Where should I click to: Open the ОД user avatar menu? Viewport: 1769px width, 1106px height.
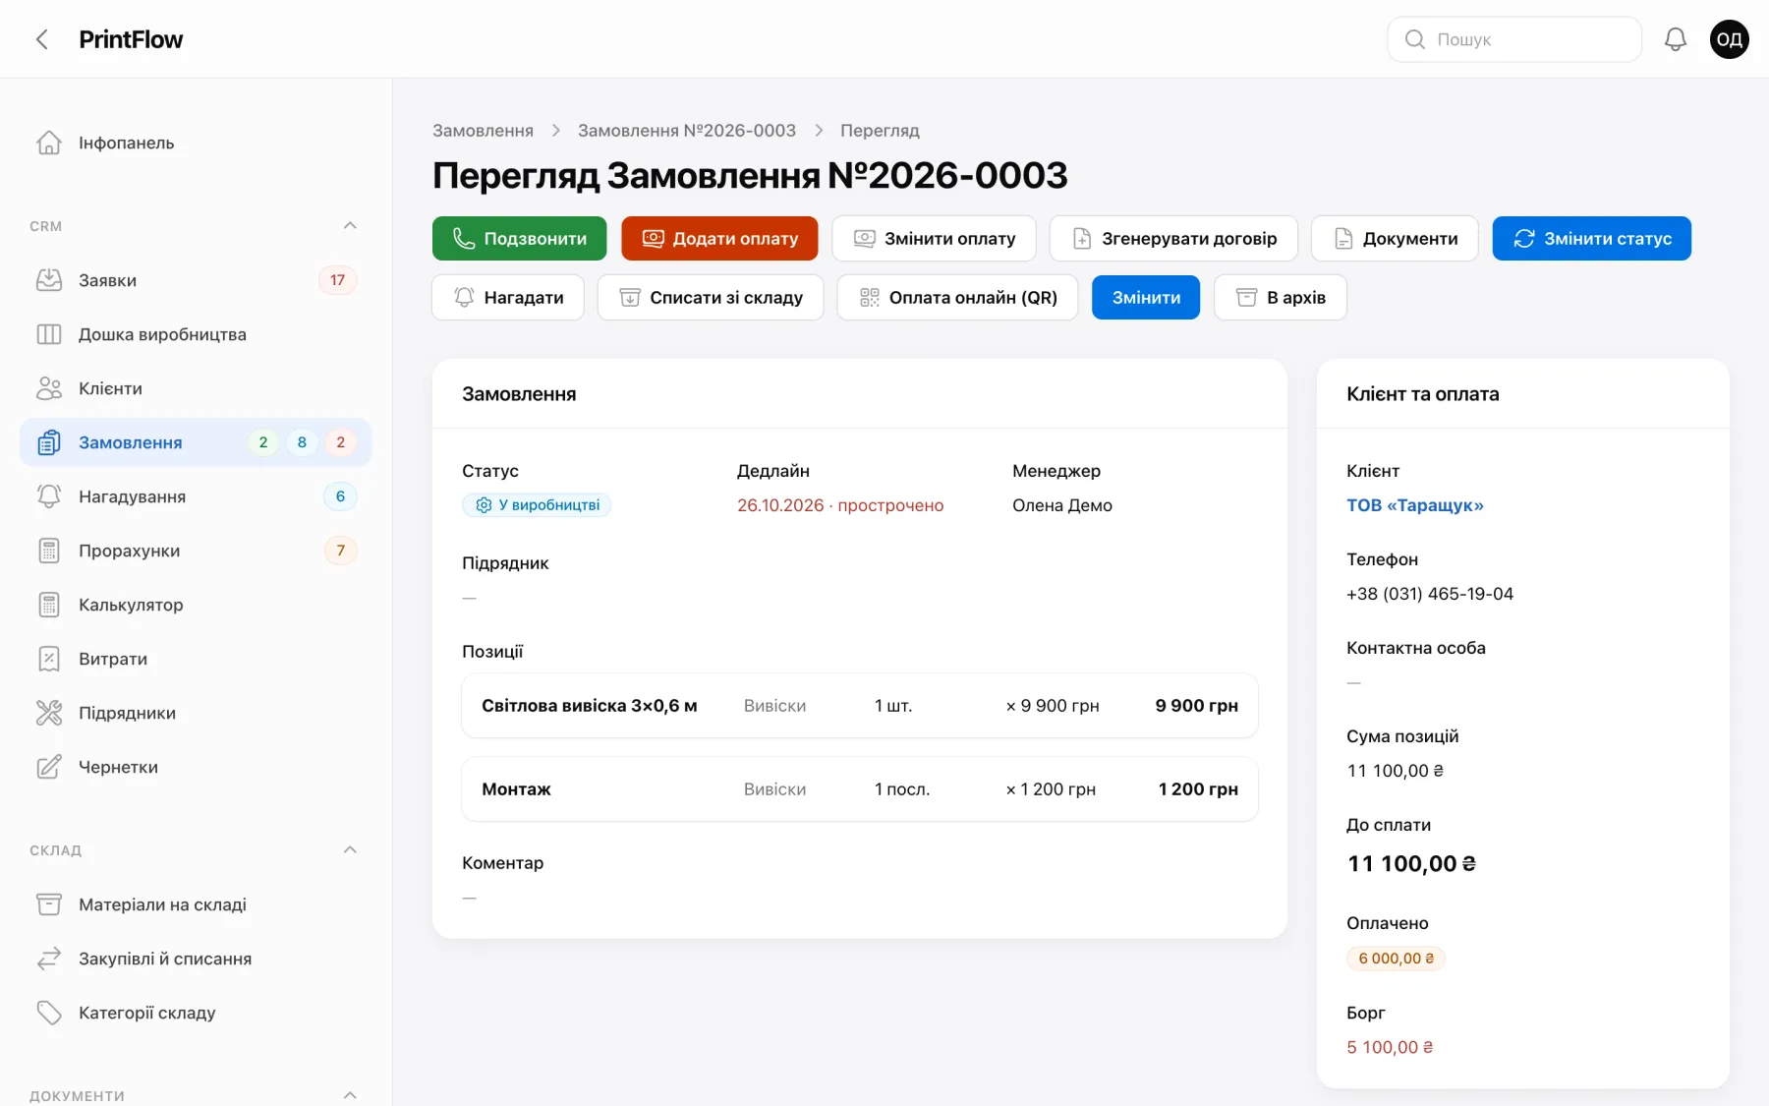[1729, 39]
